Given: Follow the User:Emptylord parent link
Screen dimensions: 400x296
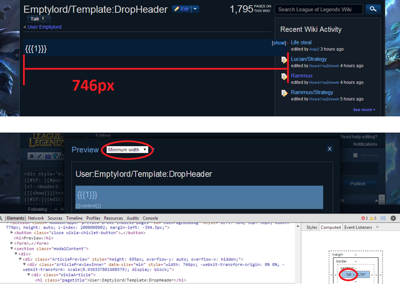Looking at the screenshot, I should tap(44, 27).
